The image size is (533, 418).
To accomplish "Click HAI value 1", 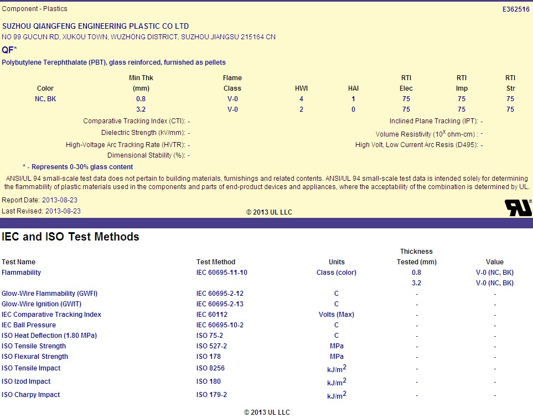I will (353, 99).
